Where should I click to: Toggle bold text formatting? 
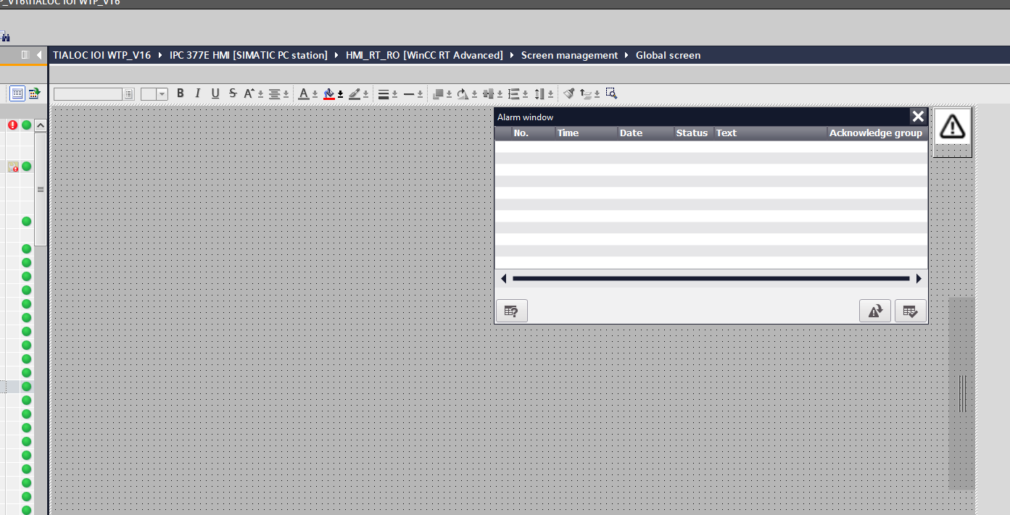(181, 93)
